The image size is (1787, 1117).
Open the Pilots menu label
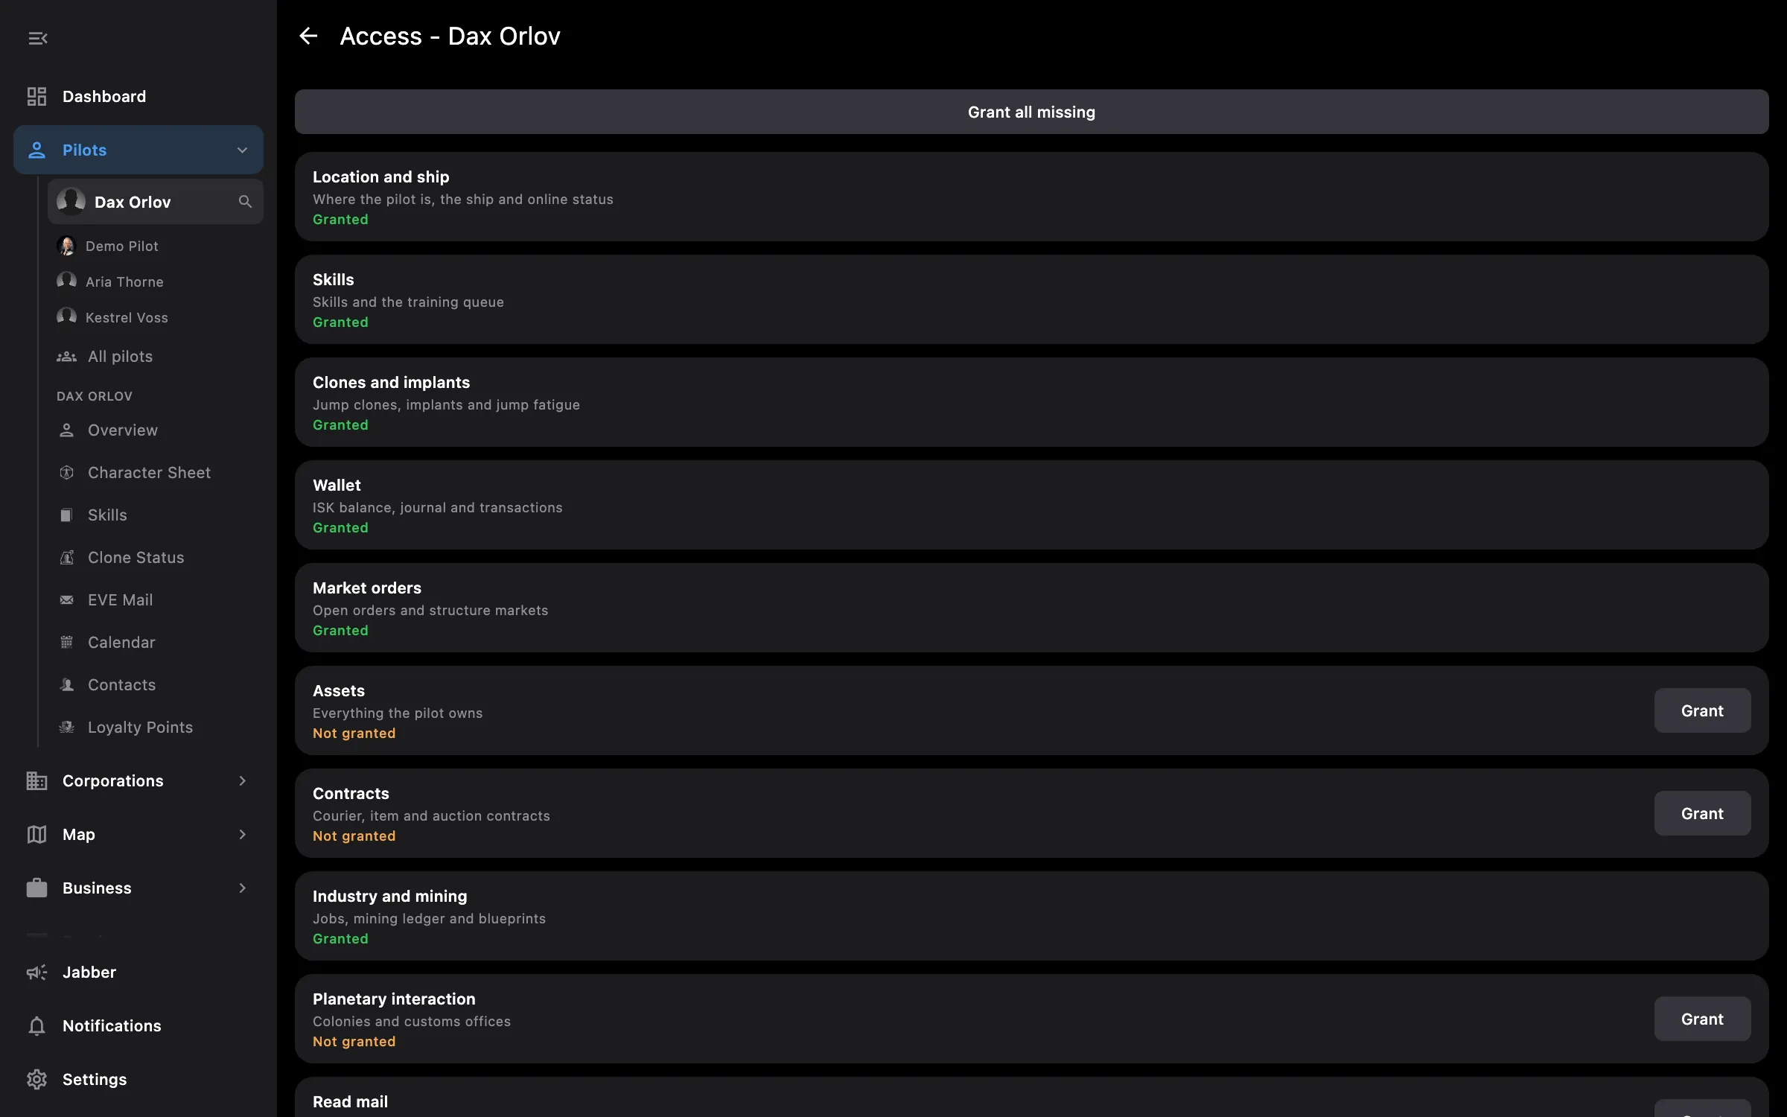pos(84,150)
